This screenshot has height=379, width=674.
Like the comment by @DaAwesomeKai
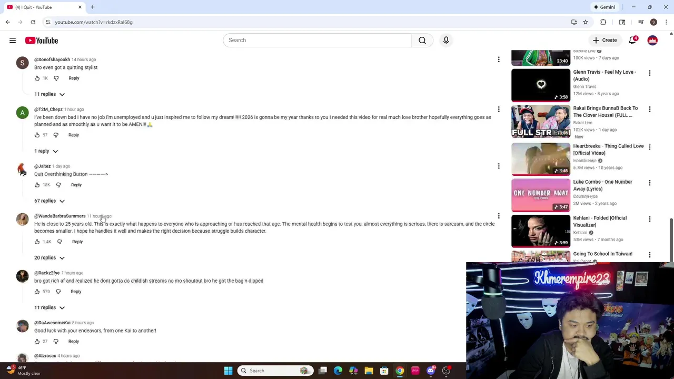(x=37, y=341)
